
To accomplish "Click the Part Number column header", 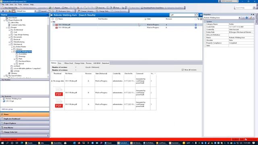I will pyautogui.click(x=103, y=19).
